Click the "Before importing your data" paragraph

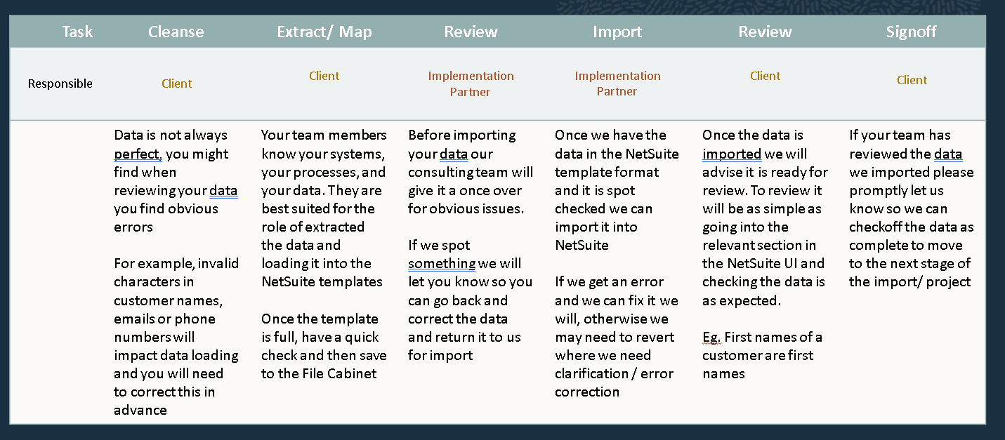[x=471, y=172]
